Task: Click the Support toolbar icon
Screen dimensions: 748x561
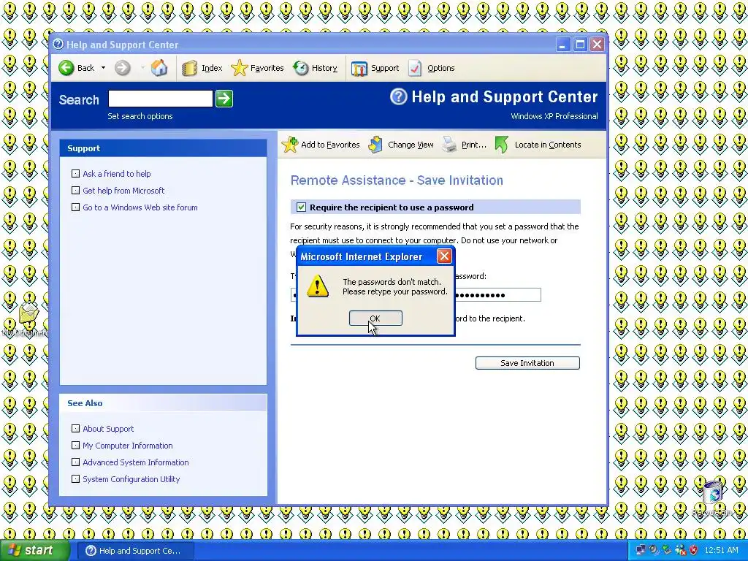Action: coord(359,68)
